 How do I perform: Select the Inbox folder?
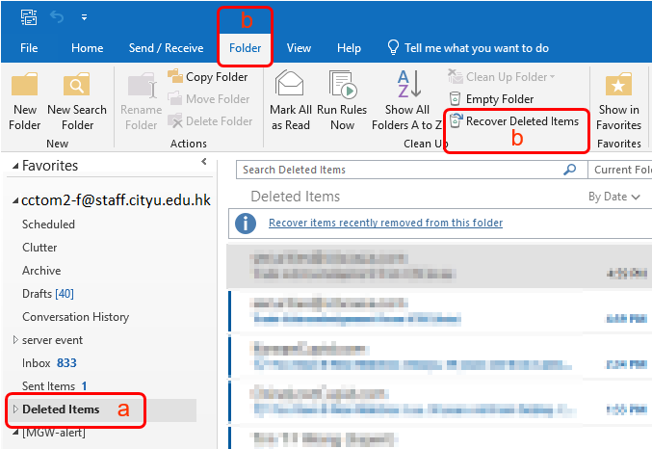point(36,363)
